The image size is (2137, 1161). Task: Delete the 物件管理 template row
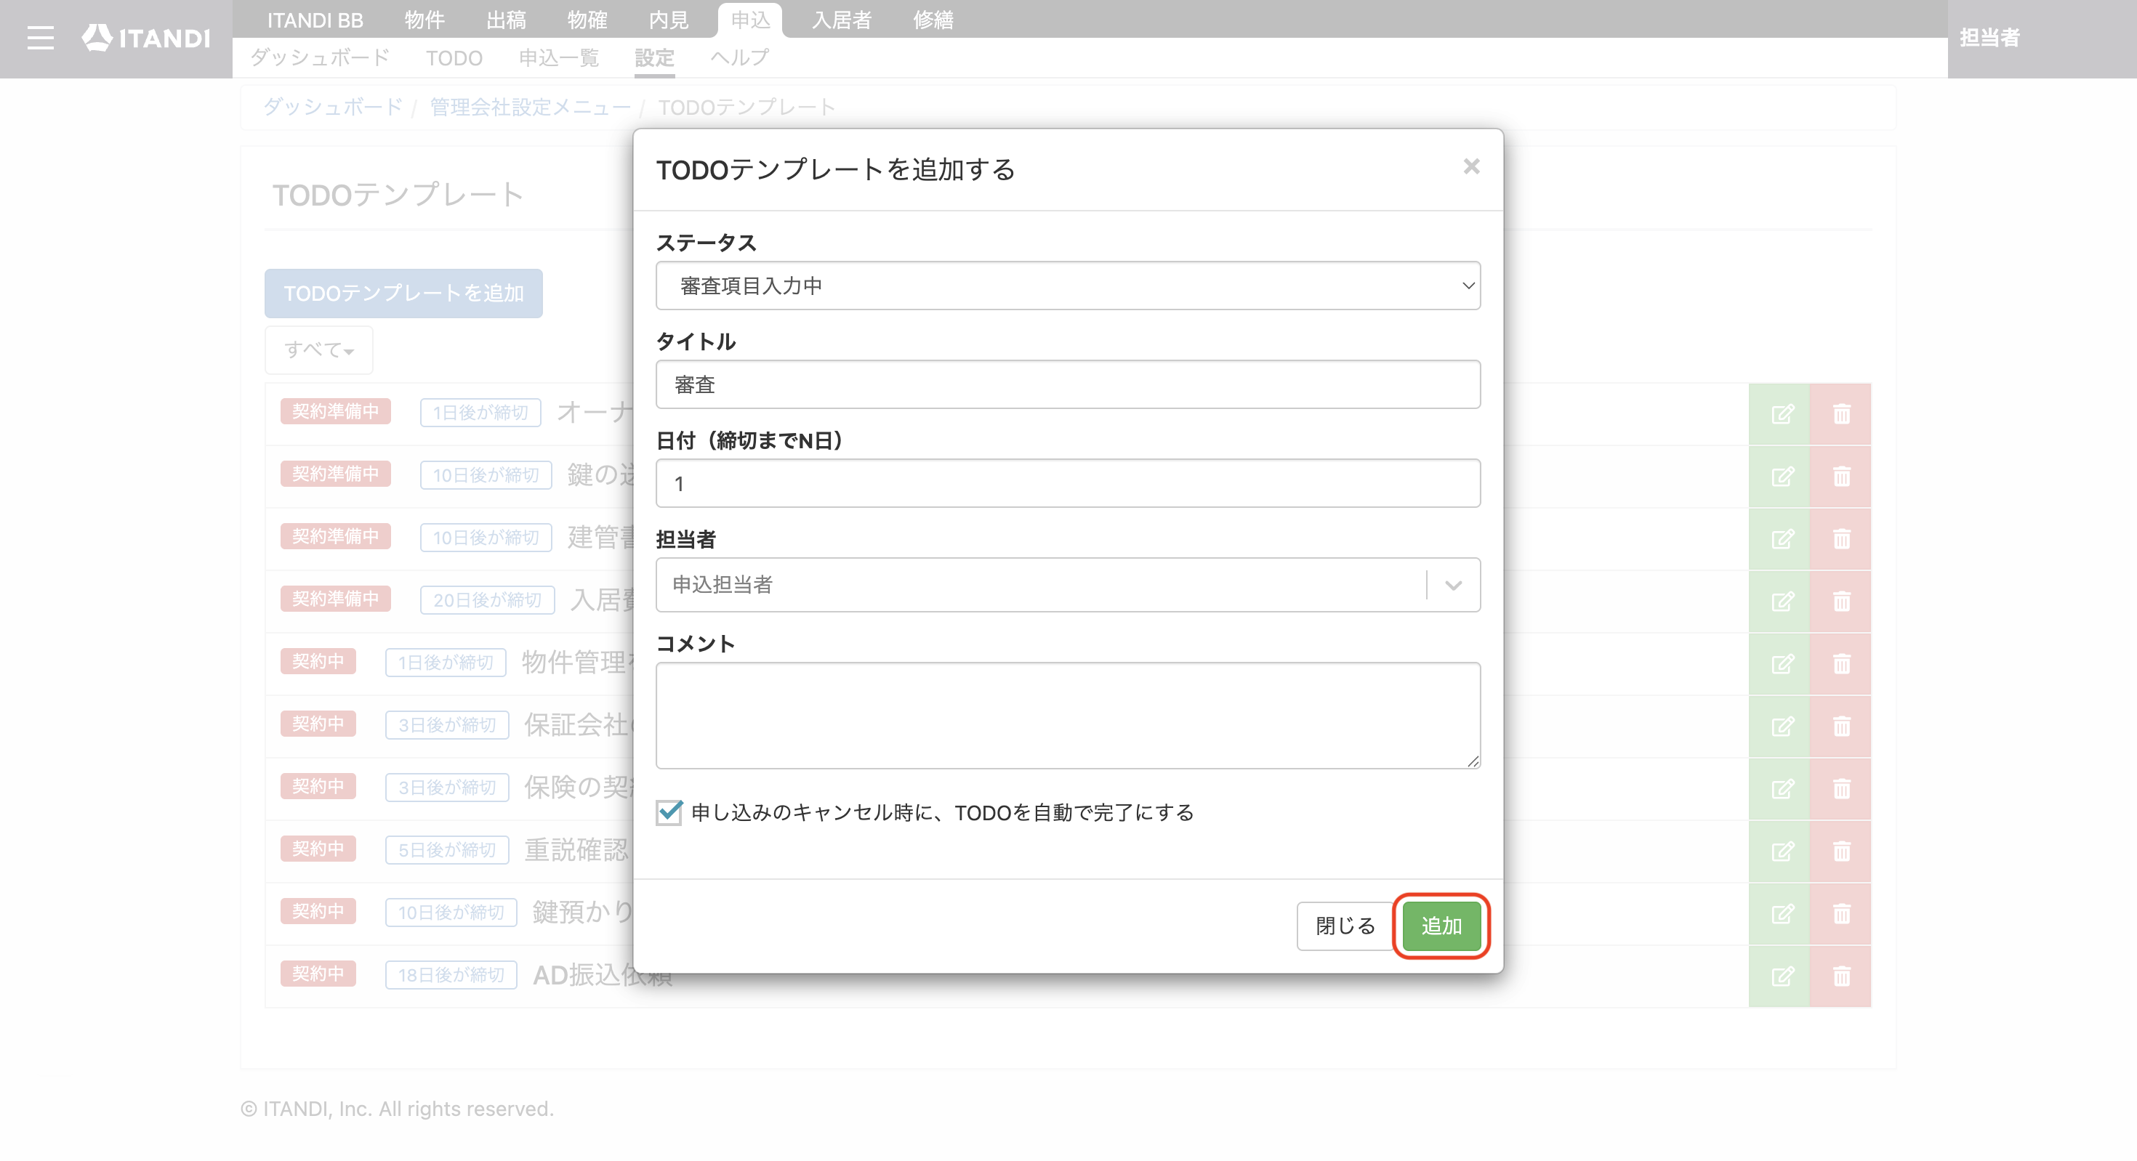[x=1841, y=664]
